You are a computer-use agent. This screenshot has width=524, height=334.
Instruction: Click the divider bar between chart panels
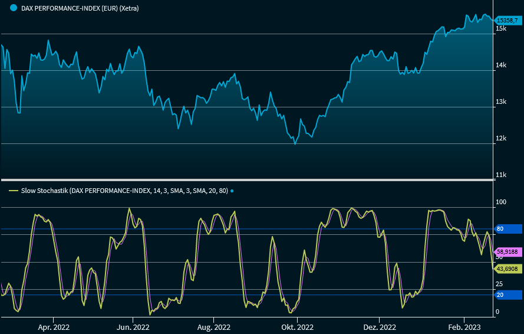(246, 179)
